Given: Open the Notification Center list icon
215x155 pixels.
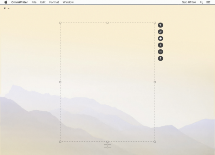Looking at the screenshot, I should point(208,2).
